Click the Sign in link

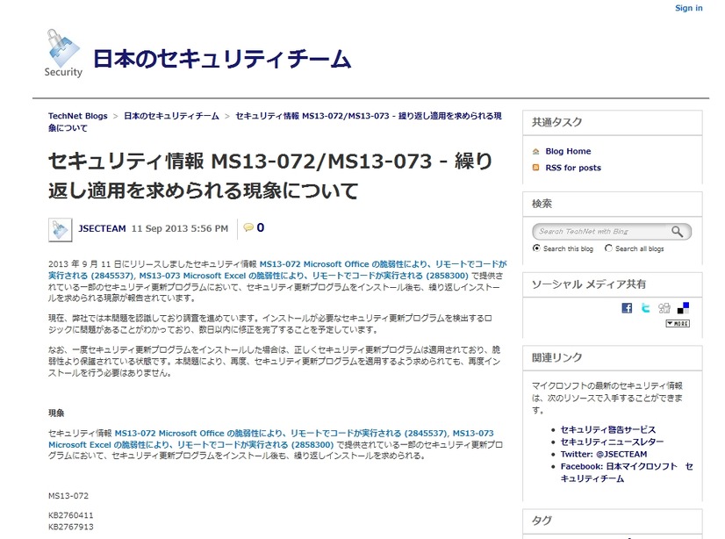[x=688, y=8]
